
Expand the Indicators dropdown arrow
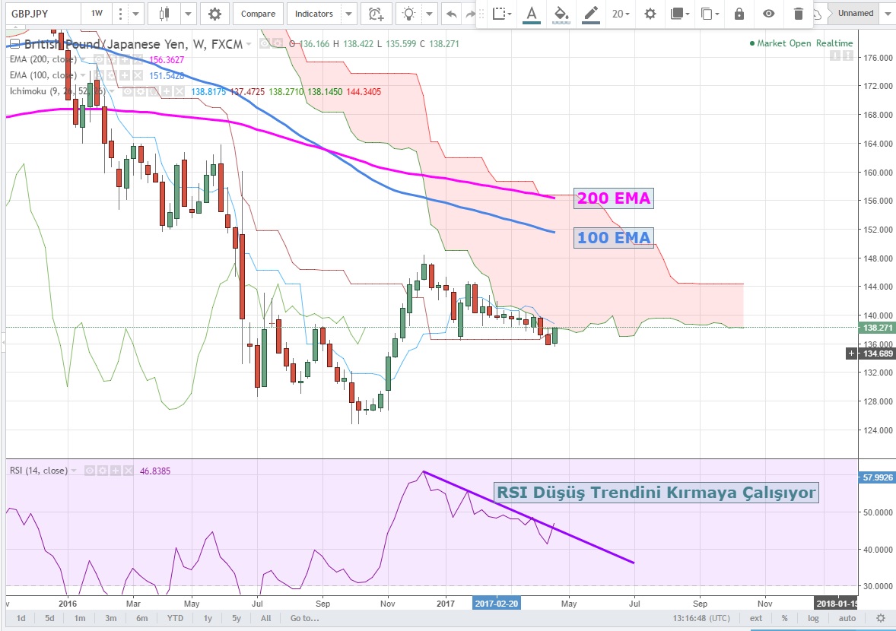coord(348,14)
